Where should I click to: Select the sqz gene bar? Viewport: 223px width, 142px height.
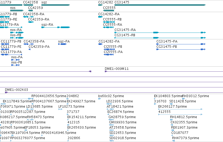pyautogui.click(x=56, y=5)
